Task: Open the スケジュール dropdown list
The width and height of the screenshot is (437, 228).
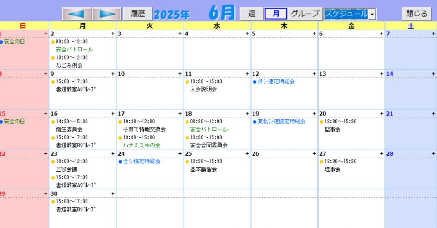Action: [x=372, y=14]
